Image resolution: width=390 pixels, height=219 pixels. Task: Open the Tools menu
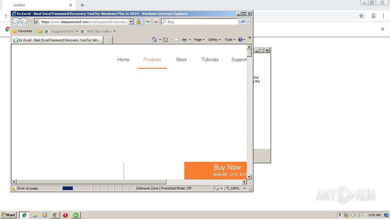point(230,40)
